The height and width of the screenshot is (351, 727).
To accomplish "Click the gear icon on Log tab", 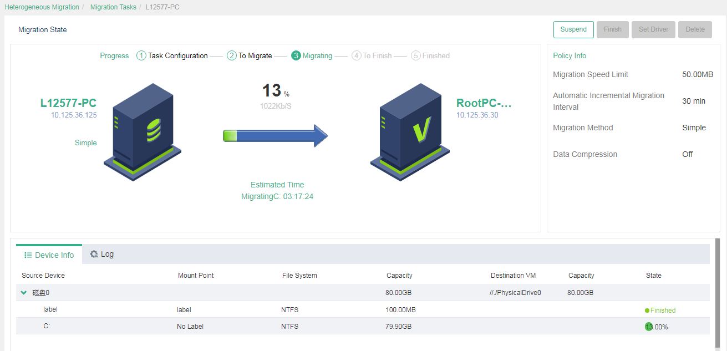I will tap(94, 254).
